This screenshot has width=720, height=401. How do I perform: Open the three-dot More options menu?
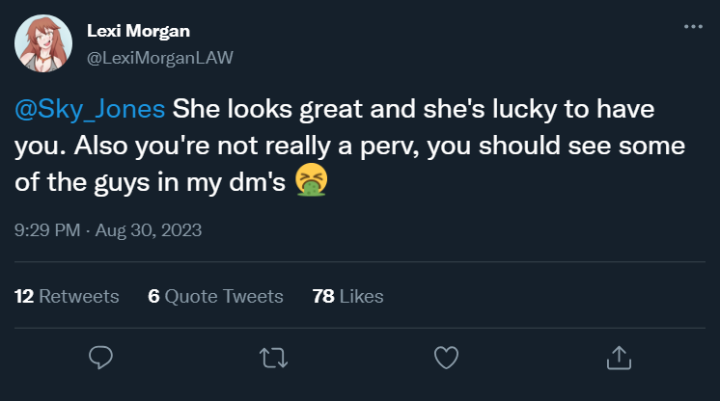692,27
